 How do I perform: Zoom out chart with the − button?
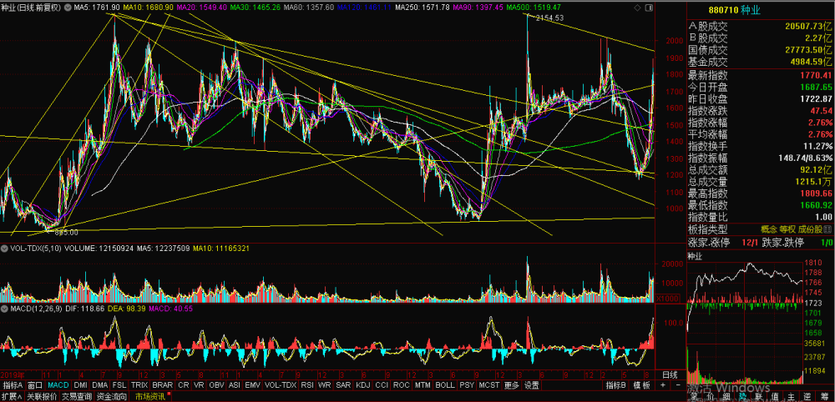(x=678, y=385)
